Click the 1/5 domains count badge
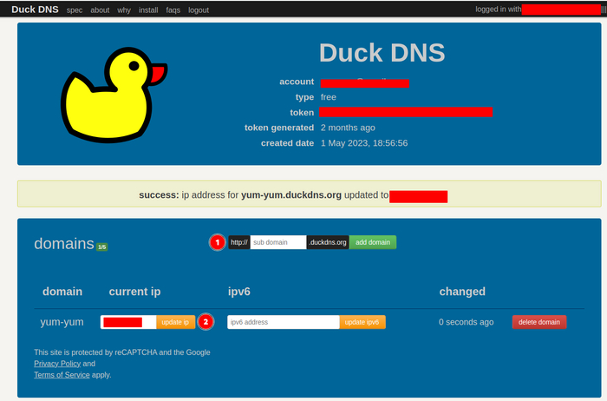This screenshot has width=607, height=401. click(101, 247)
